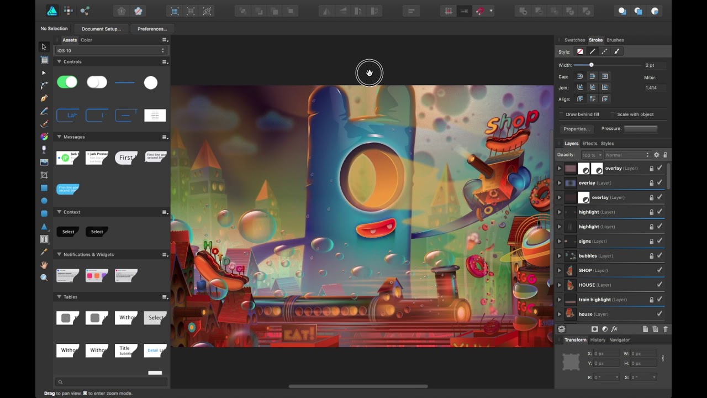The image size is (707, 398).
Task: Click the assets search field
Action: (x=110, y=381)
